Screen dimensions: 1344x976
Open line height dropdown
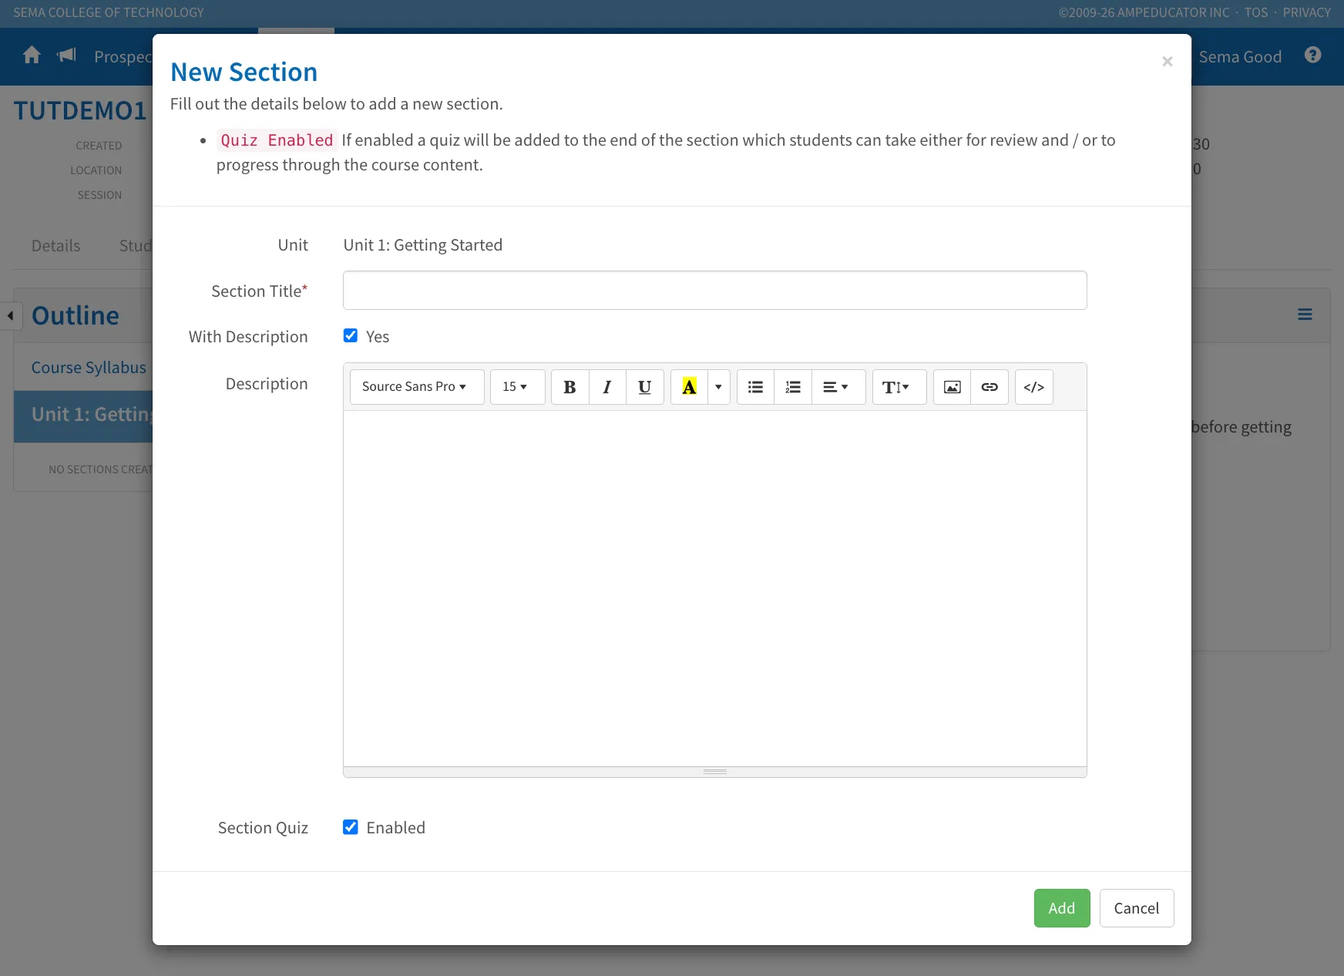[899, 387]
